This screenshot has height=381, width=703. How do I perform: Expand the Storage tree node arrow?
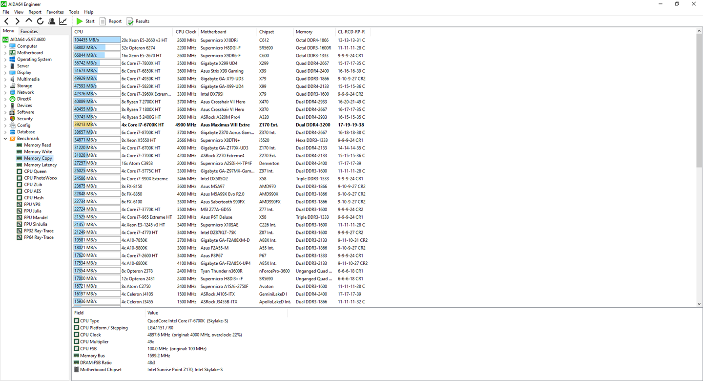click(5, 85)
